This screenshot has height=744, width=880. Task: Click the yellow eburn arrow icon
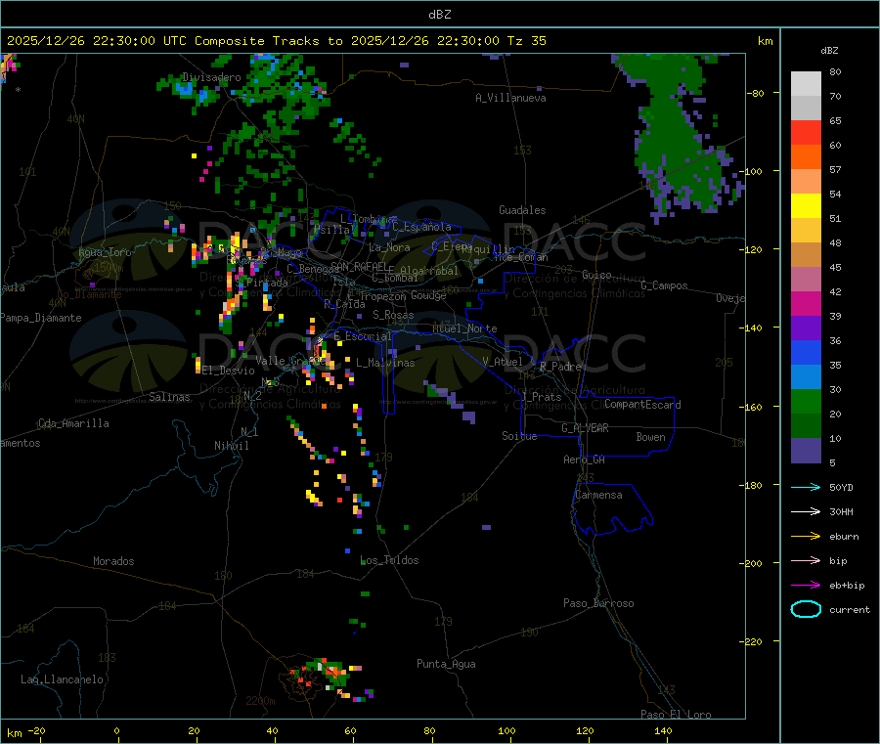point(806,537)
